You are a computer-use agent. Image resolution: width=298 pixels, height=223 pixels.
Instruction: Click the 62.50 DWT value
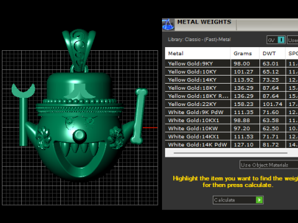[271, 129]
